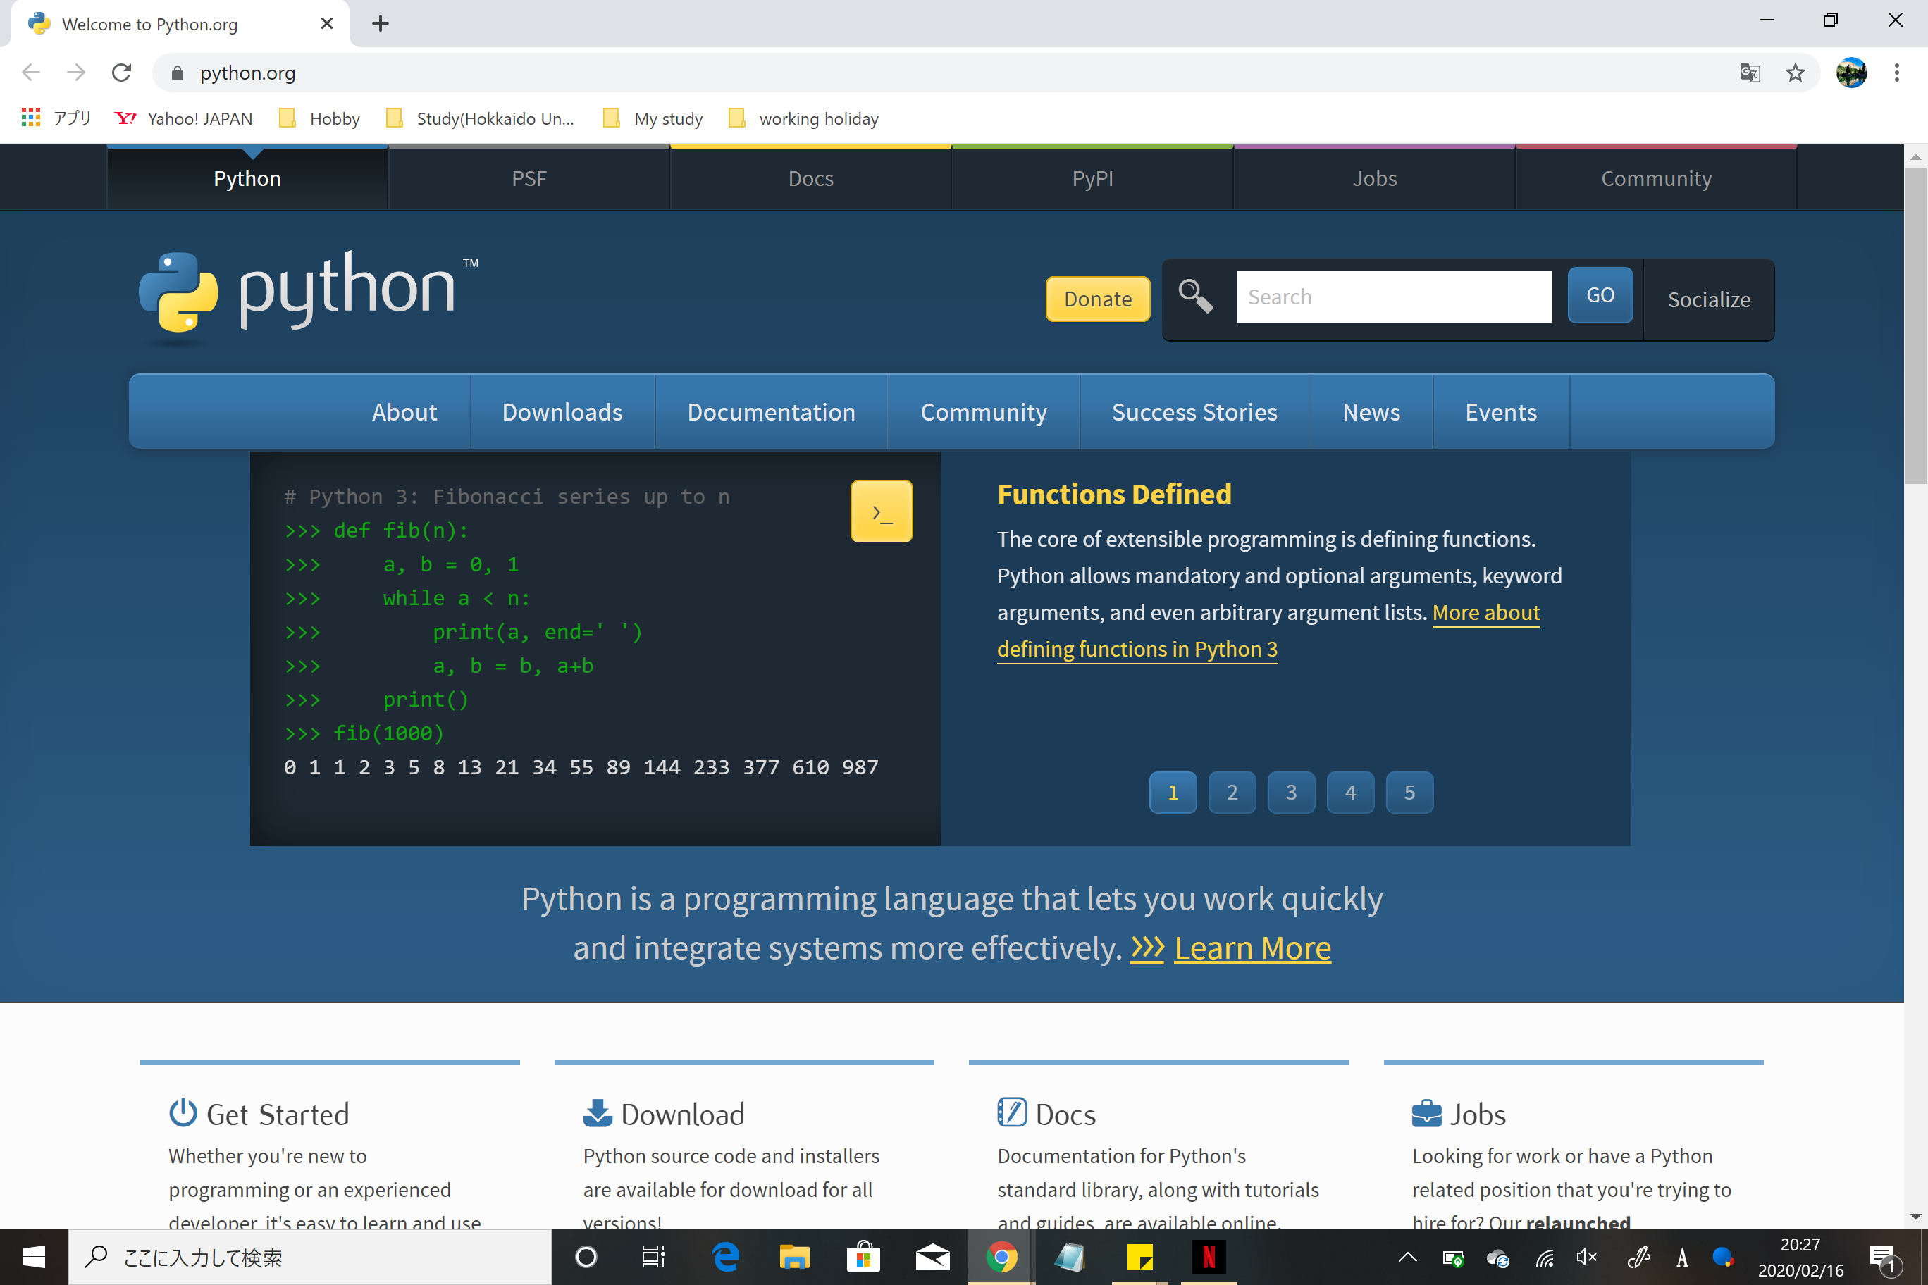Click the site Search input field
1928x1285 pixels.
coord(1394,297)
